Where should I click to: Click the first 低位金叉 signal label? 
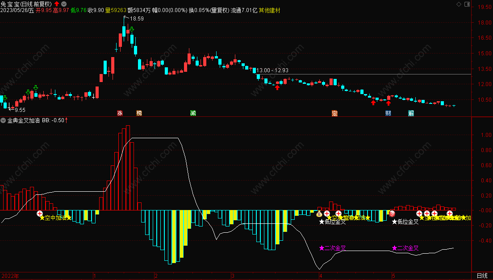[333, 222]
